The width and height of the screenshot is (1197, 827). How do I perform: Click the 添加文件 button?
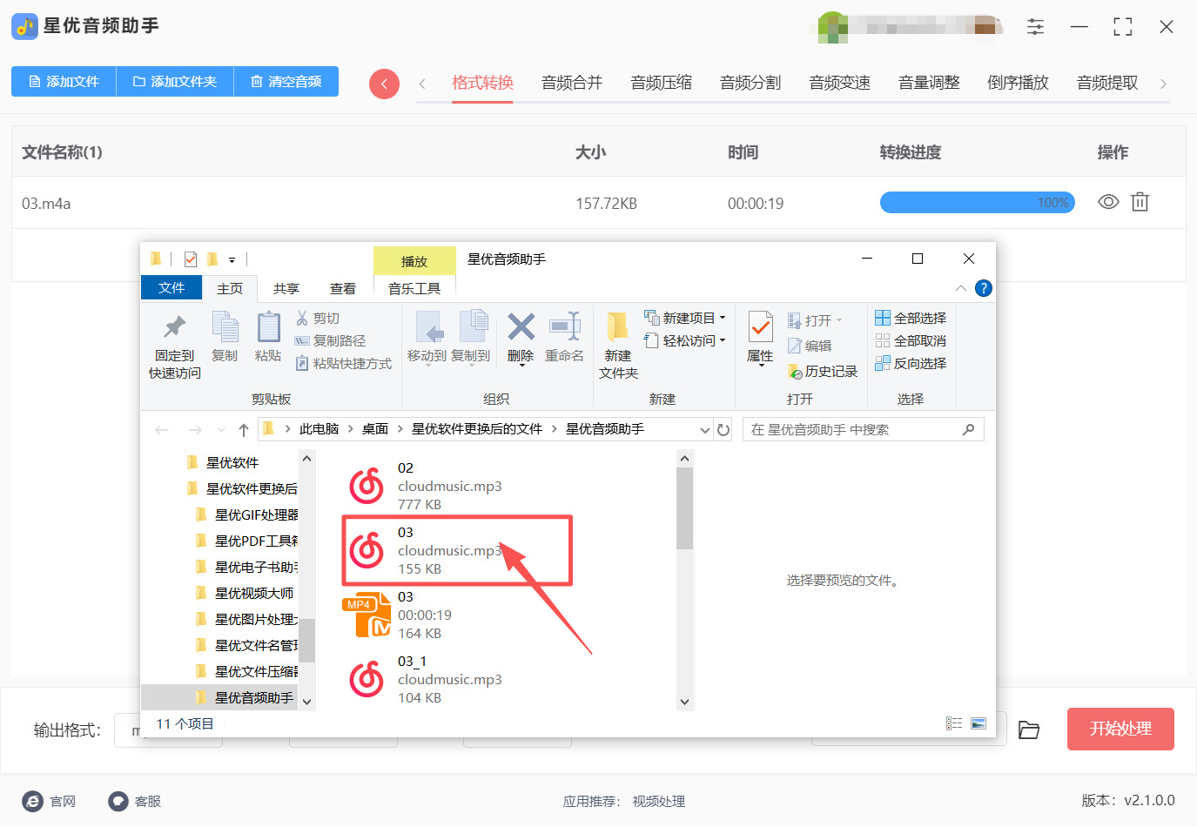[64, 82]
